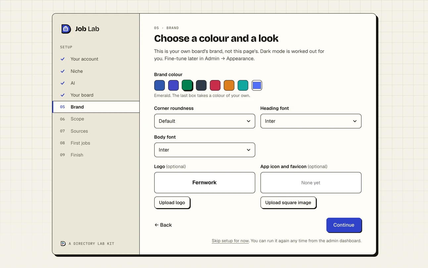428x268 pixels.
Task: Click the Fernwork logo preview box
Action: pyautogui.click(x=205, y=183)
